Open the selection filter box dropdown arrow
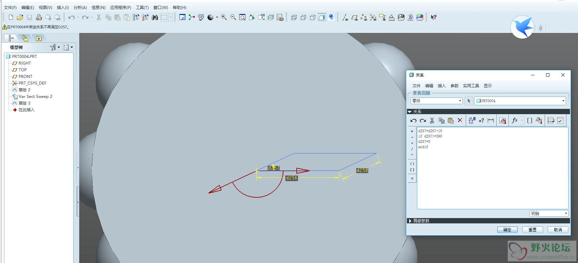The width and height of the screenshot is (578, 263). coord(171,17)
